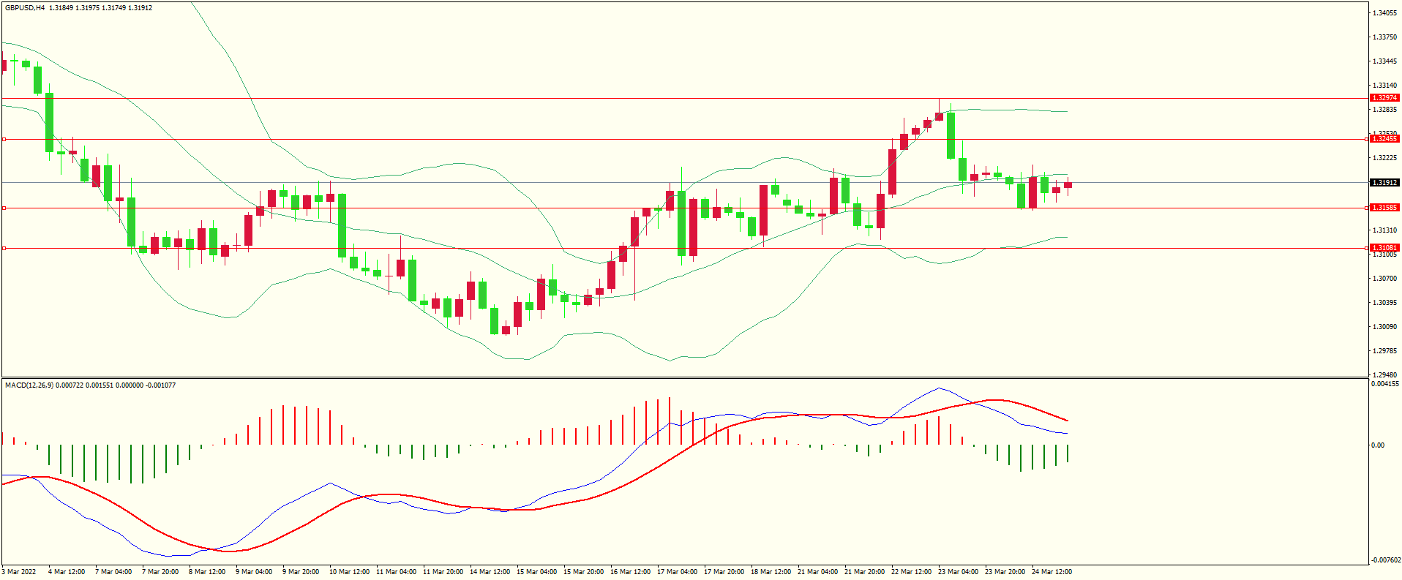Select the red 1.32974 price level tag

pos(1384,98)
